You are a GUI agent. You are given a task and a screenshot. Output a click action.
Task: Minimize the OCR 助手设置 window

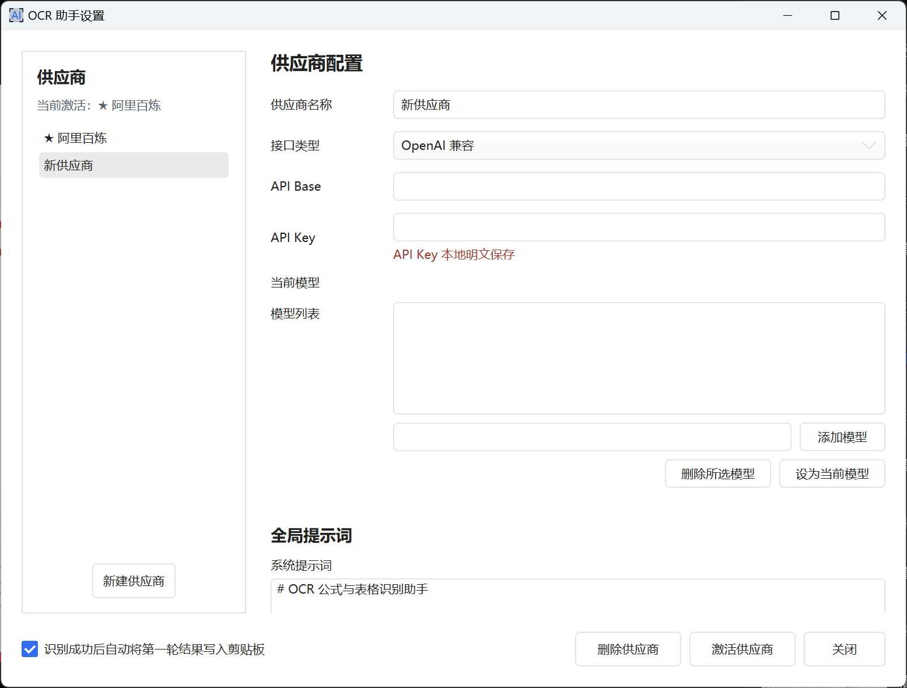click(788, 16)
